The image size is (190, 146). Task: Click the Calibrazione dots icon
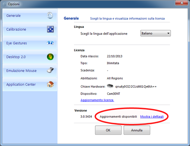click(x=51, y=29)
